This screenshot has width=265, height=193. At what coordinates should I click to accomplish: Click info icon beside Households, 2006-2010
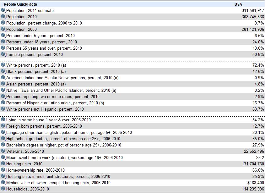(3, 189)
